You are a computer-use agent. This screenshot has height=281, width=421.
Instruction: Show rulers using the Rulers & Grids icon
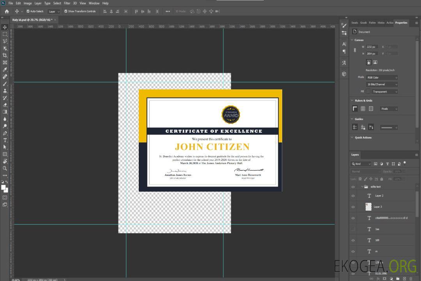click(355, 108)
